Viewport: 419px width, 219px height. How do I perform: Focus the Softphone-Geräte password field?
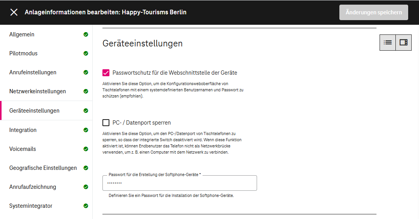tap(179, 183)
